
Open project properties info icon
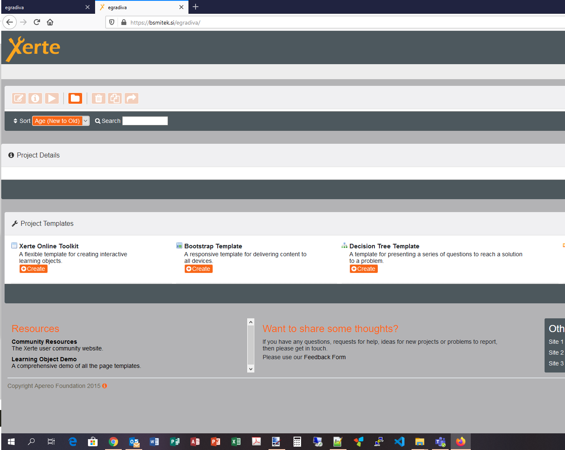click(35, 98)
